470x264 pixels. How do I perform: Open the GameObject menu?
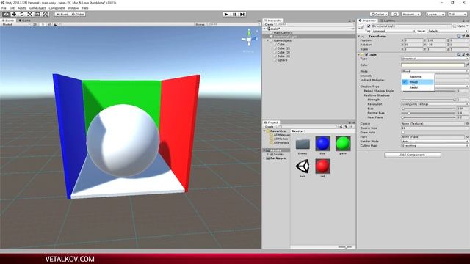(x=37, y=8)
